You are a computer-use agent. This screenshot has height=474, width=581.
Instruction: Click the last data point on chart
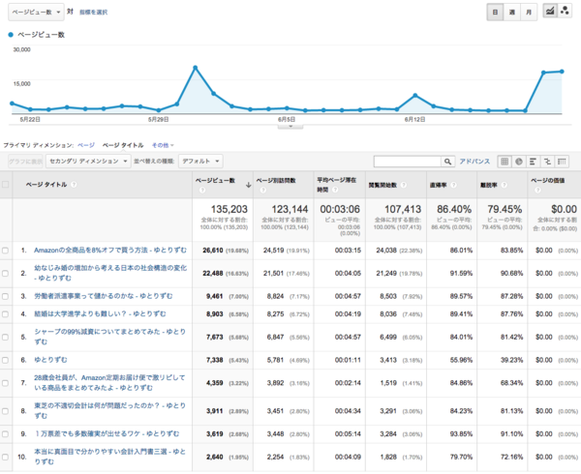562,72
